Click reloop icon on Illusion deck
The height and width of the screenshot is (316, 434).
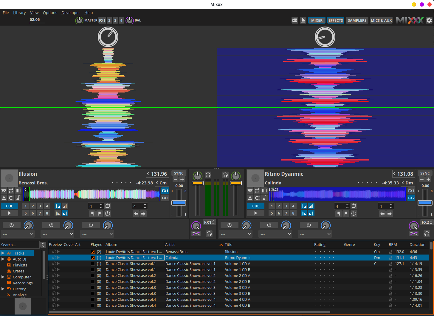point(108,213)
